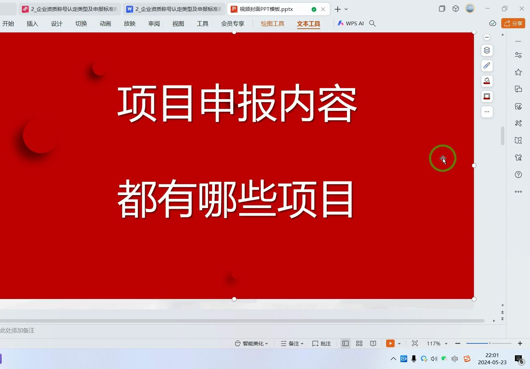Click the cube box icon in title bar
Viewport: 530px width, 369px height.
coord(456,9)
